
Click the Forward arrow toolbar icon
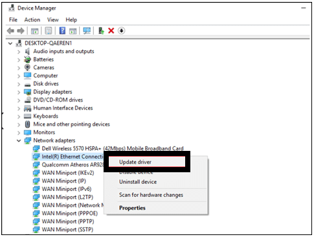pyautogui.click(x=21, y=31)
